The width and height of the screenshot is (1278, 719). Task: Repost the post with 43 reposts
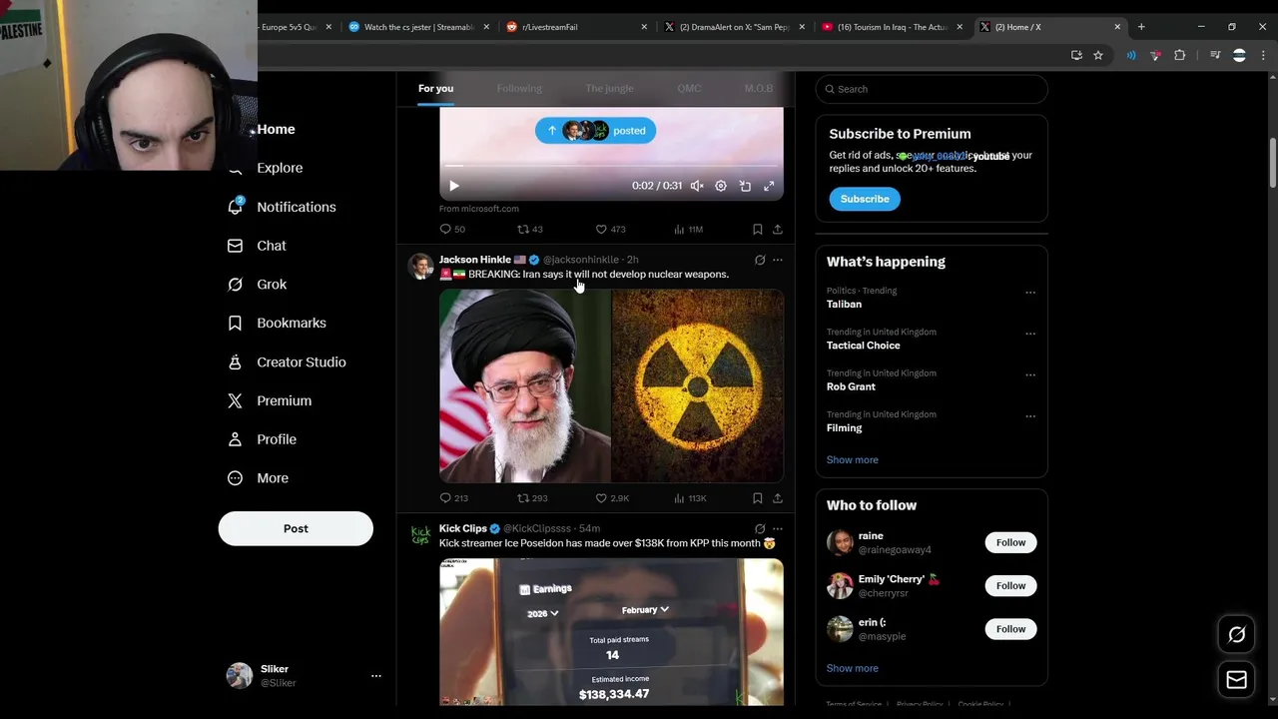pyautogui.click(x=530, y=230)
